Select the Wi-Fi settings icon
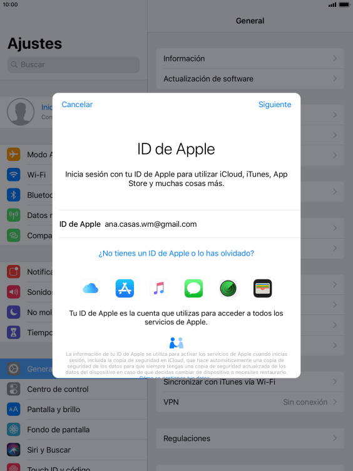The height and width of the screenshot is (471, 353). click(14, 175)
